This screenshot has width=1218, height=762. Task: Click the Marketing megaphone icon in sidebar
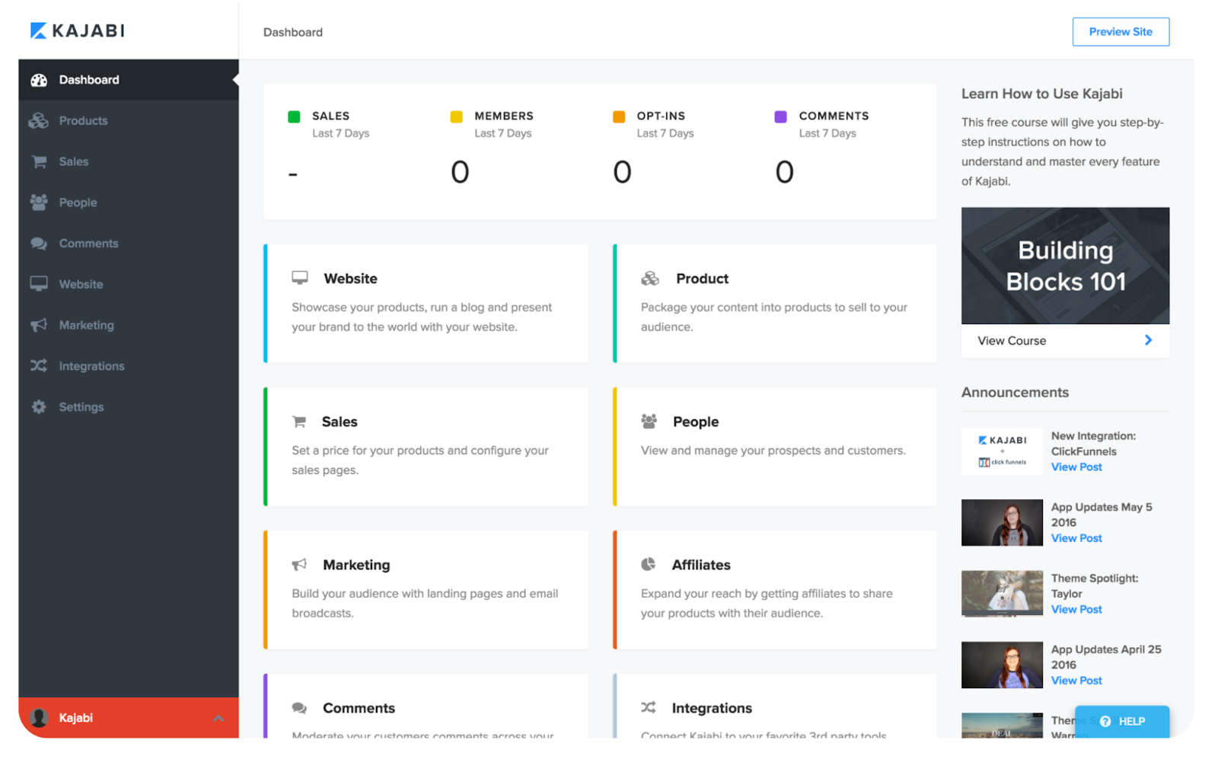(39, 325)
